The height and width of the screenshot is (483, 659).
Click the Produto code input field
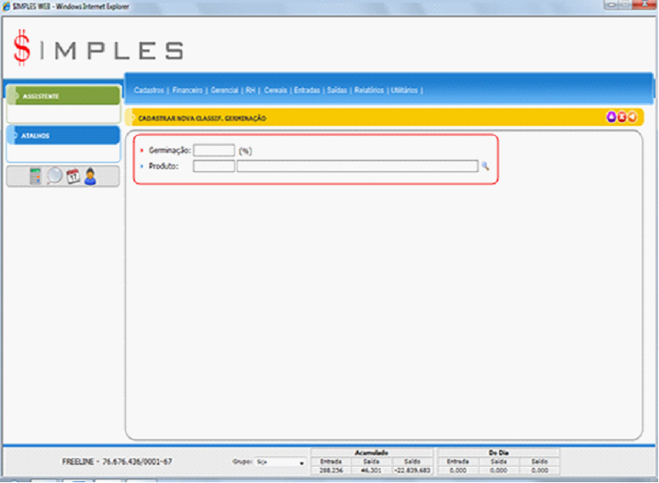[214, 166]
